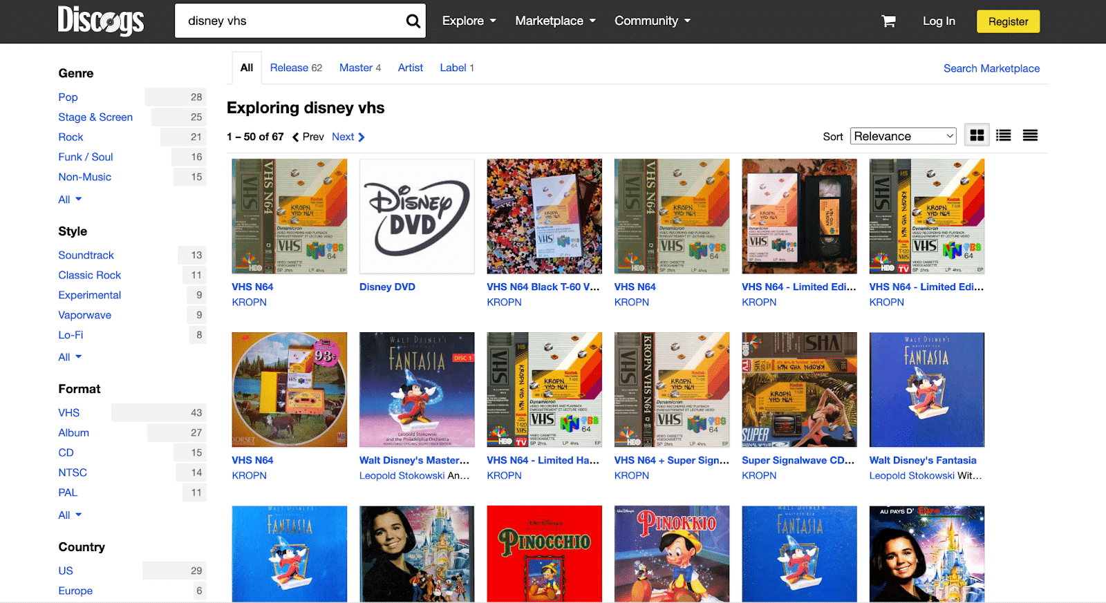Viewport: 1106px width, 603px height.
Task: Select the All tab
Action: 247,68
